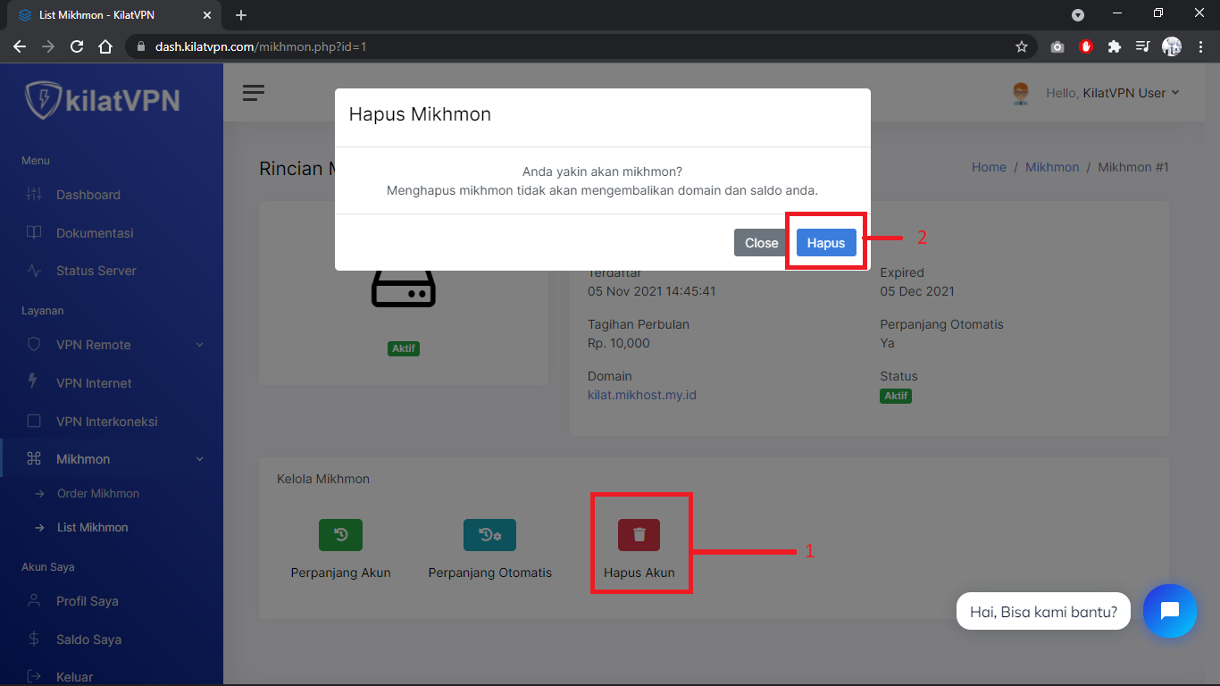Image resolution: width=1220 pixels, height=686 pixels.
Task: Open Chrome tab search dropdown
Action: click(1078, 15)
